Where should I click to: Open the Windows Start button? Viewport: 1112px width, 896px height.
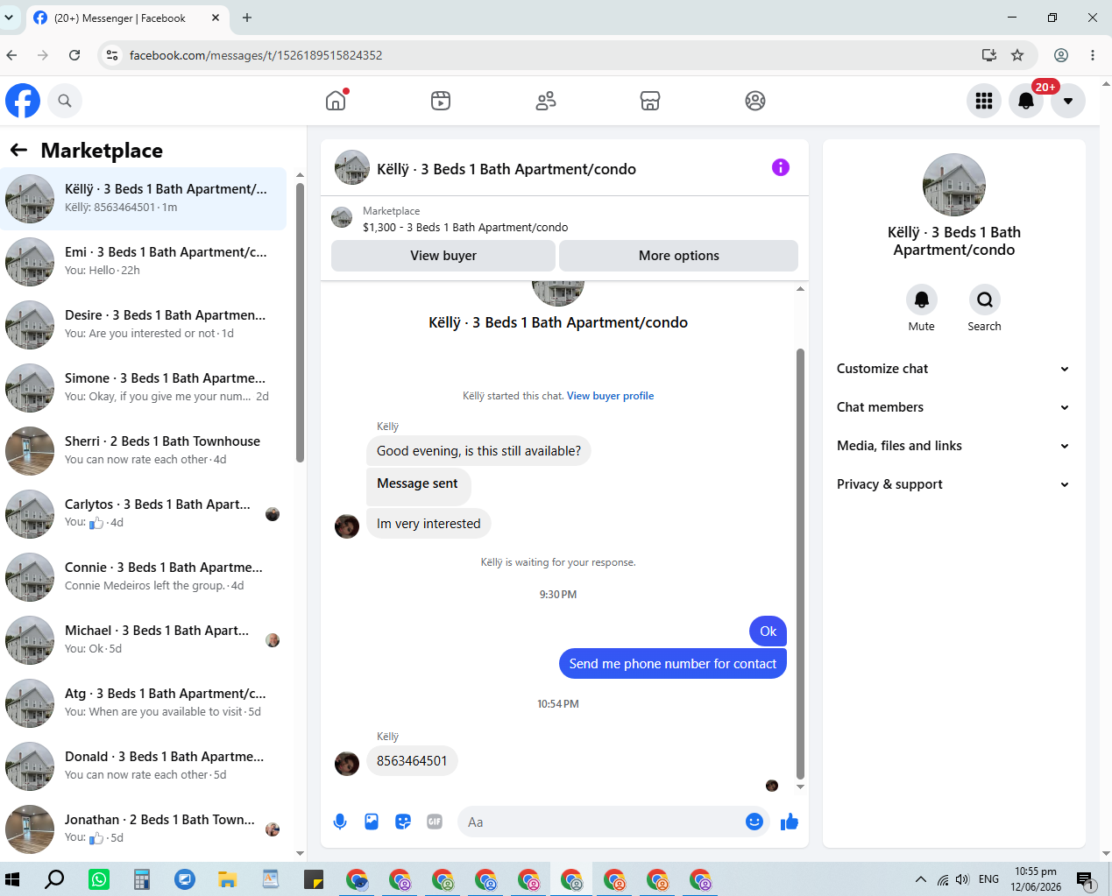(x=12, y=879)
